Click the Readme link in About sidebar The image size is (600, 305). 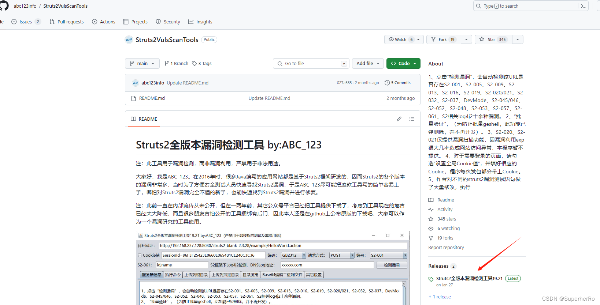click(445, 200)
